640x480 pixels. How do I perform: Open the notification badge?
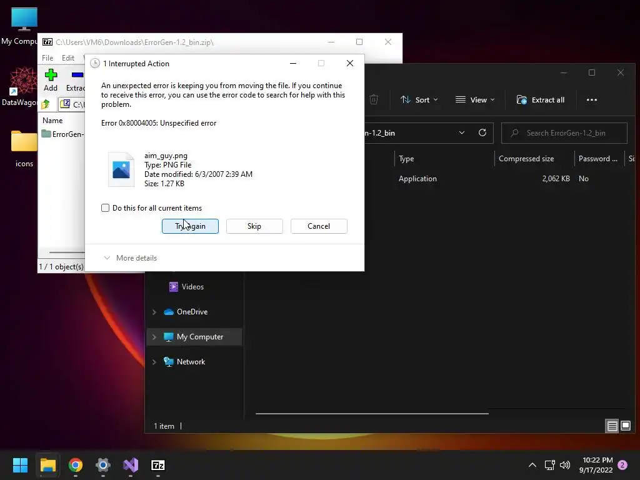pyautogui.click(x=622, y=465)
